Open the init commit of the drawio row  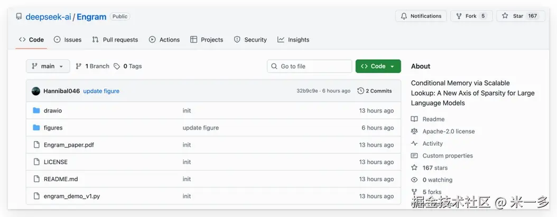pyautogui.click(x=187, y=111)
